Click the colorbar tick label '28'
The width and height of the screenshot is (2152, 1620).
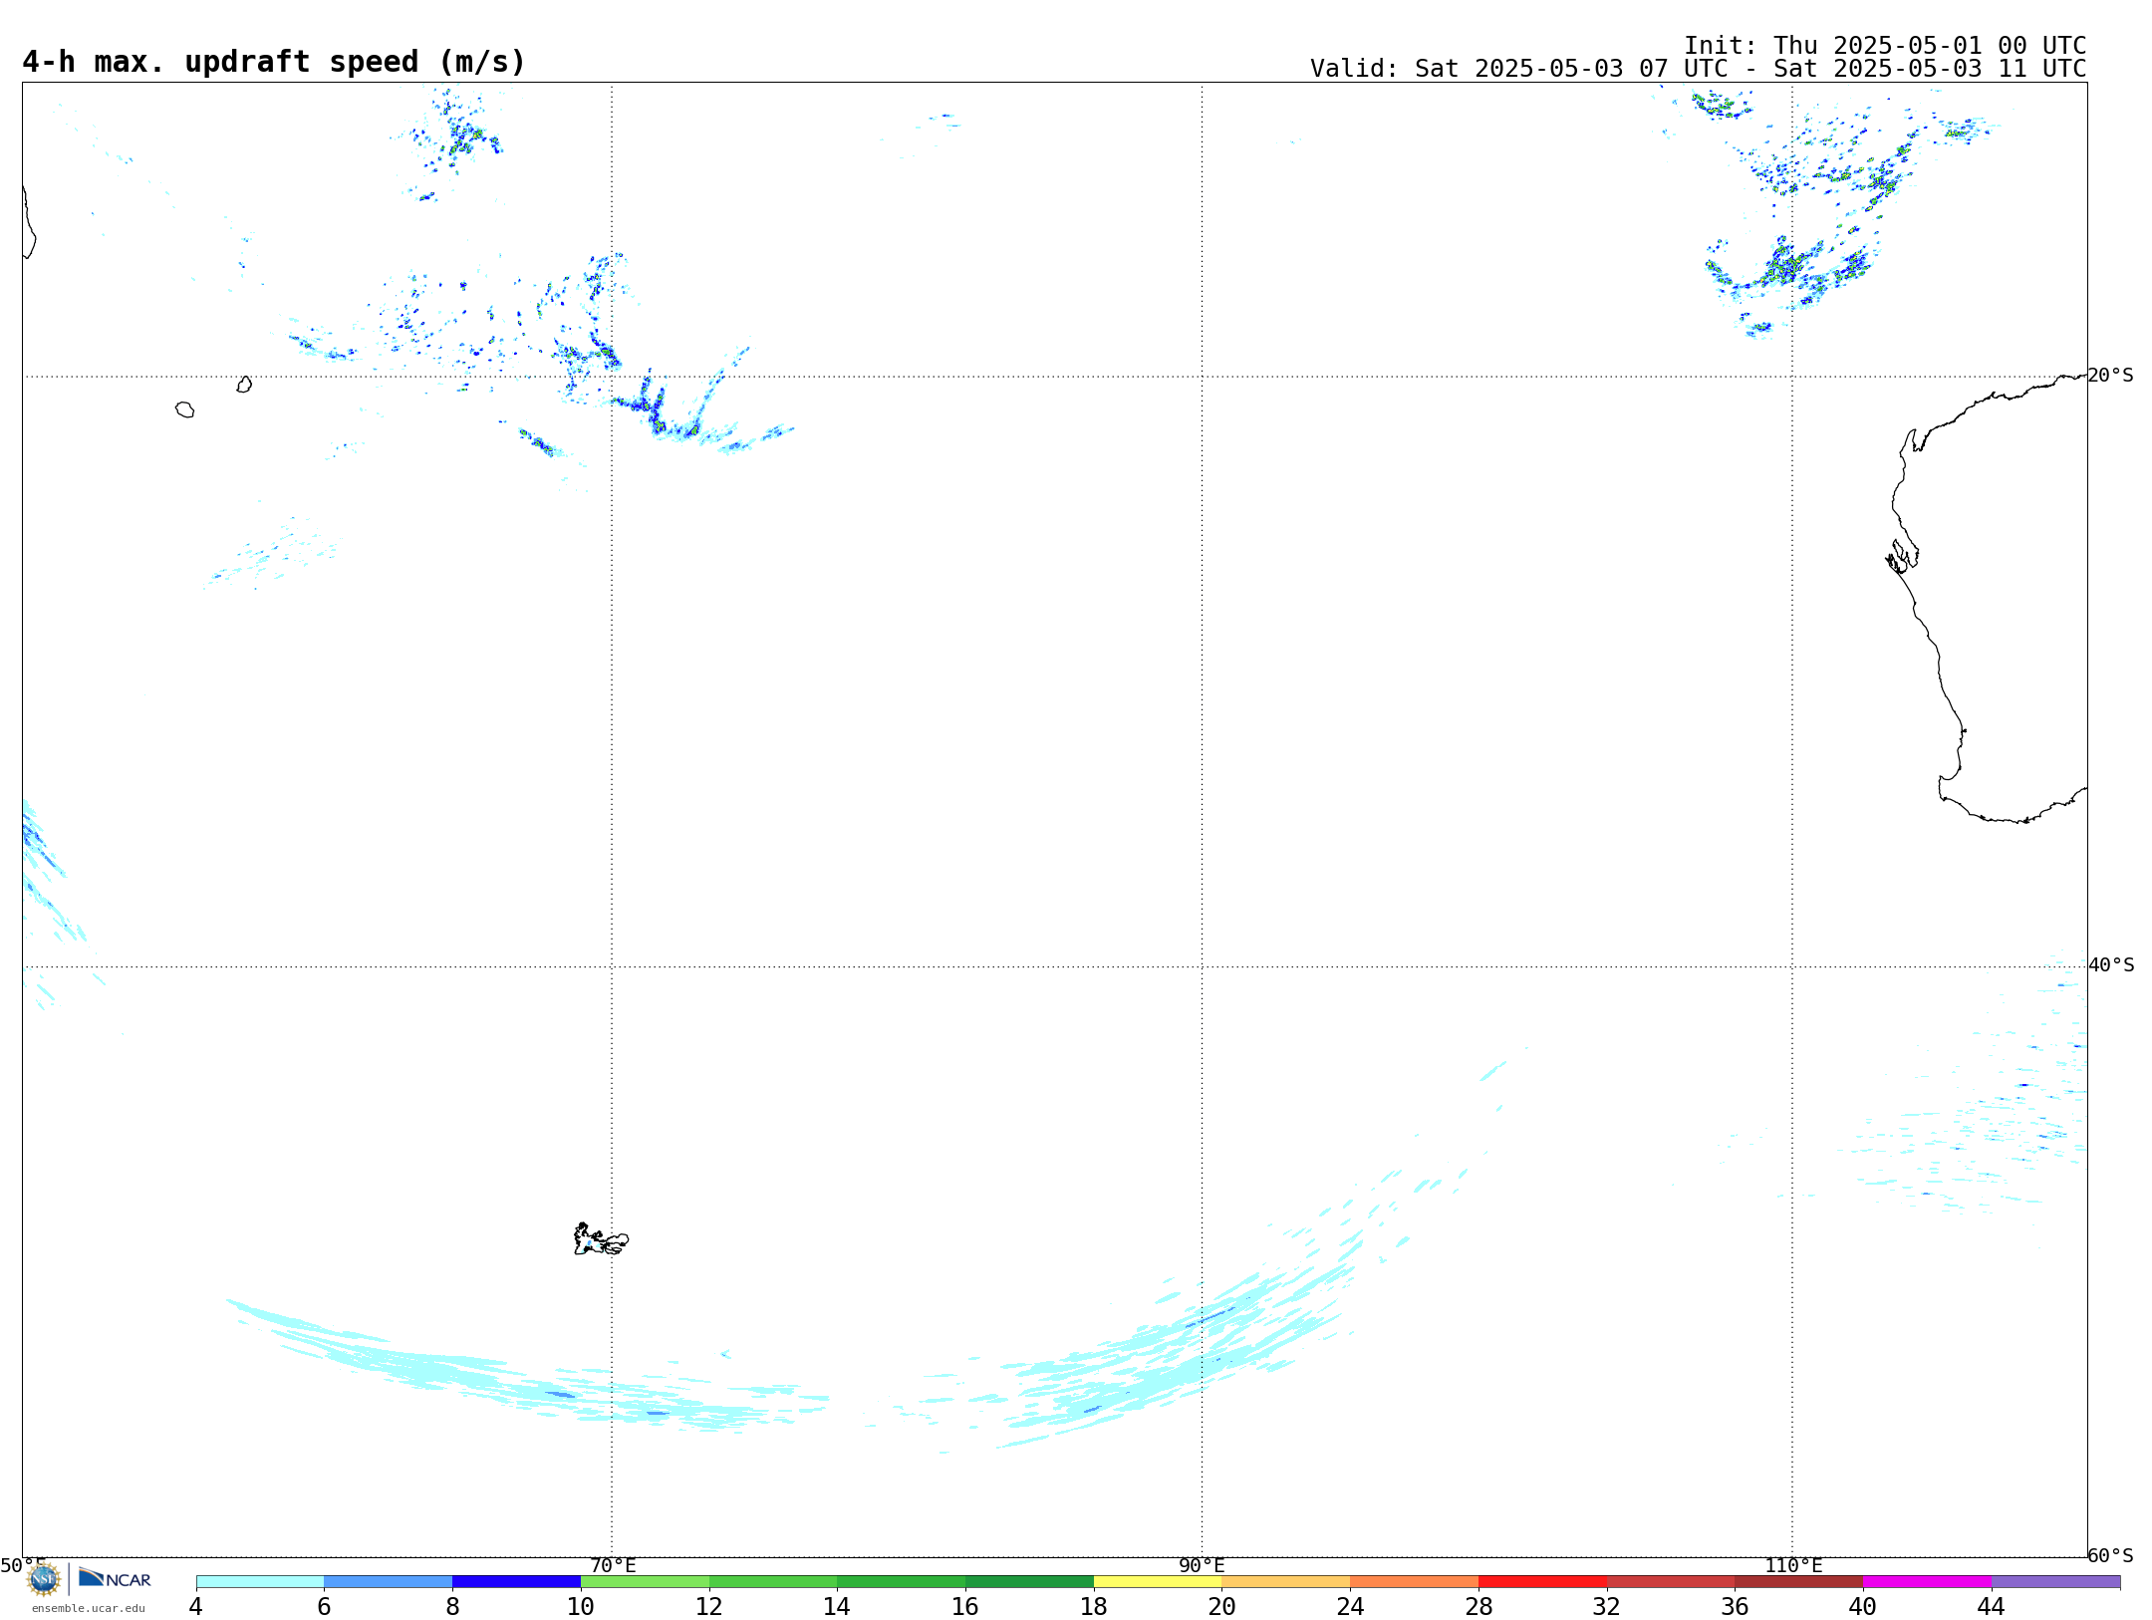pos(1479,1606)
